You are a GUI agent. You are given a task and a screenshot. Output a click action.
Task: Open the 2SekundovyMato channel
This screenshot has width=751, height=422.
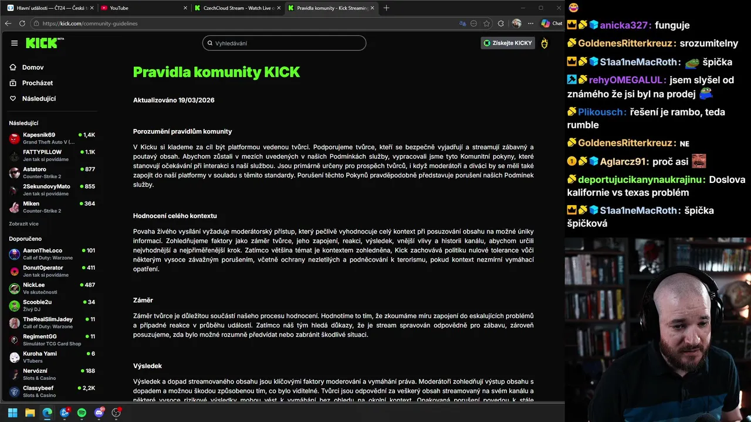[x=52, y=190]
